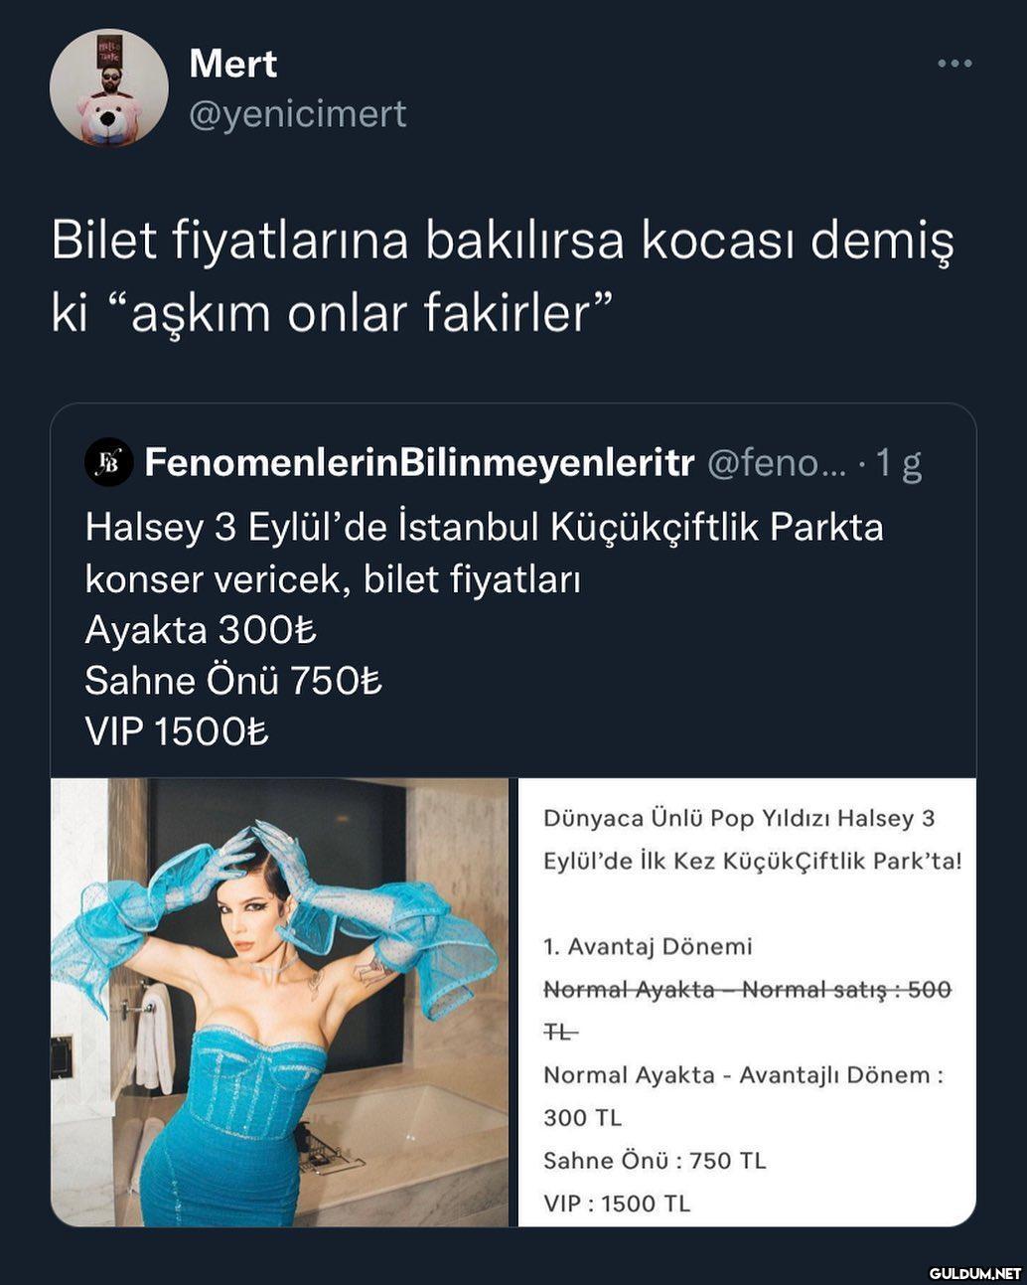The image size is (1027, 1285).
Task: Open the ticket price list image
Action: 747,1002
